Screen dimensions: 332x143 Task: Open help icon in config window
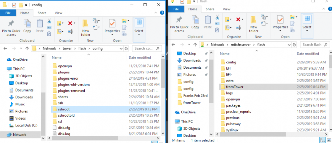(162, 13)
